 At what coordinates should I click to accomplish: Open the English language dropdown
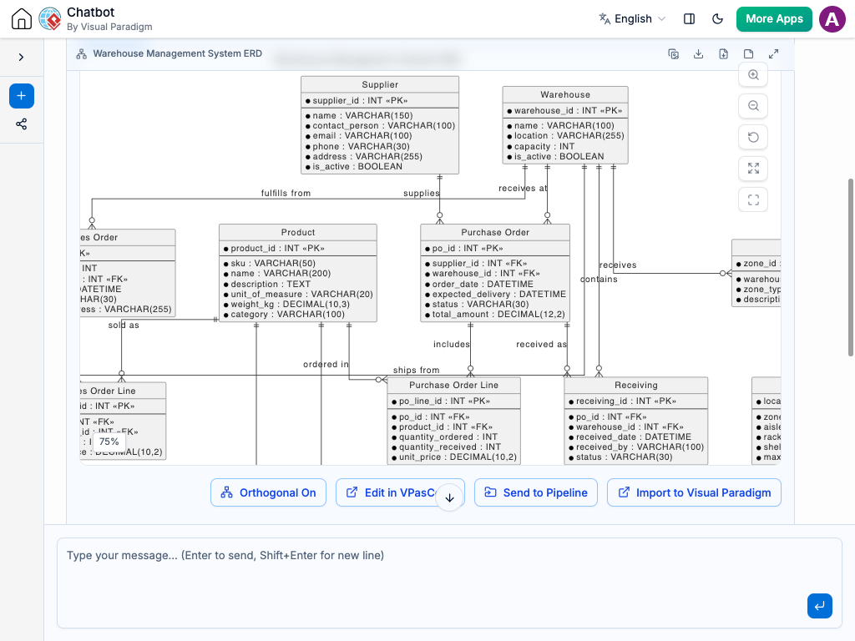click(633, 18)
